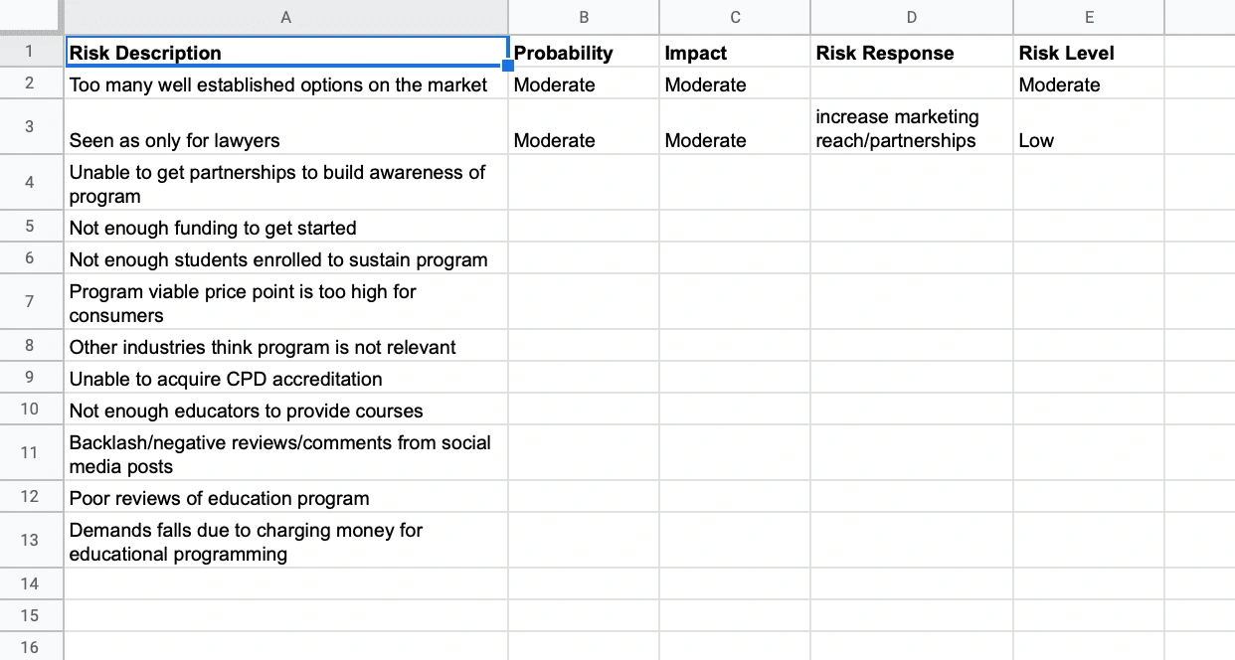Select cell 'Seen as only for lawyers'
Screen dimensions: 1235x660
286,126
